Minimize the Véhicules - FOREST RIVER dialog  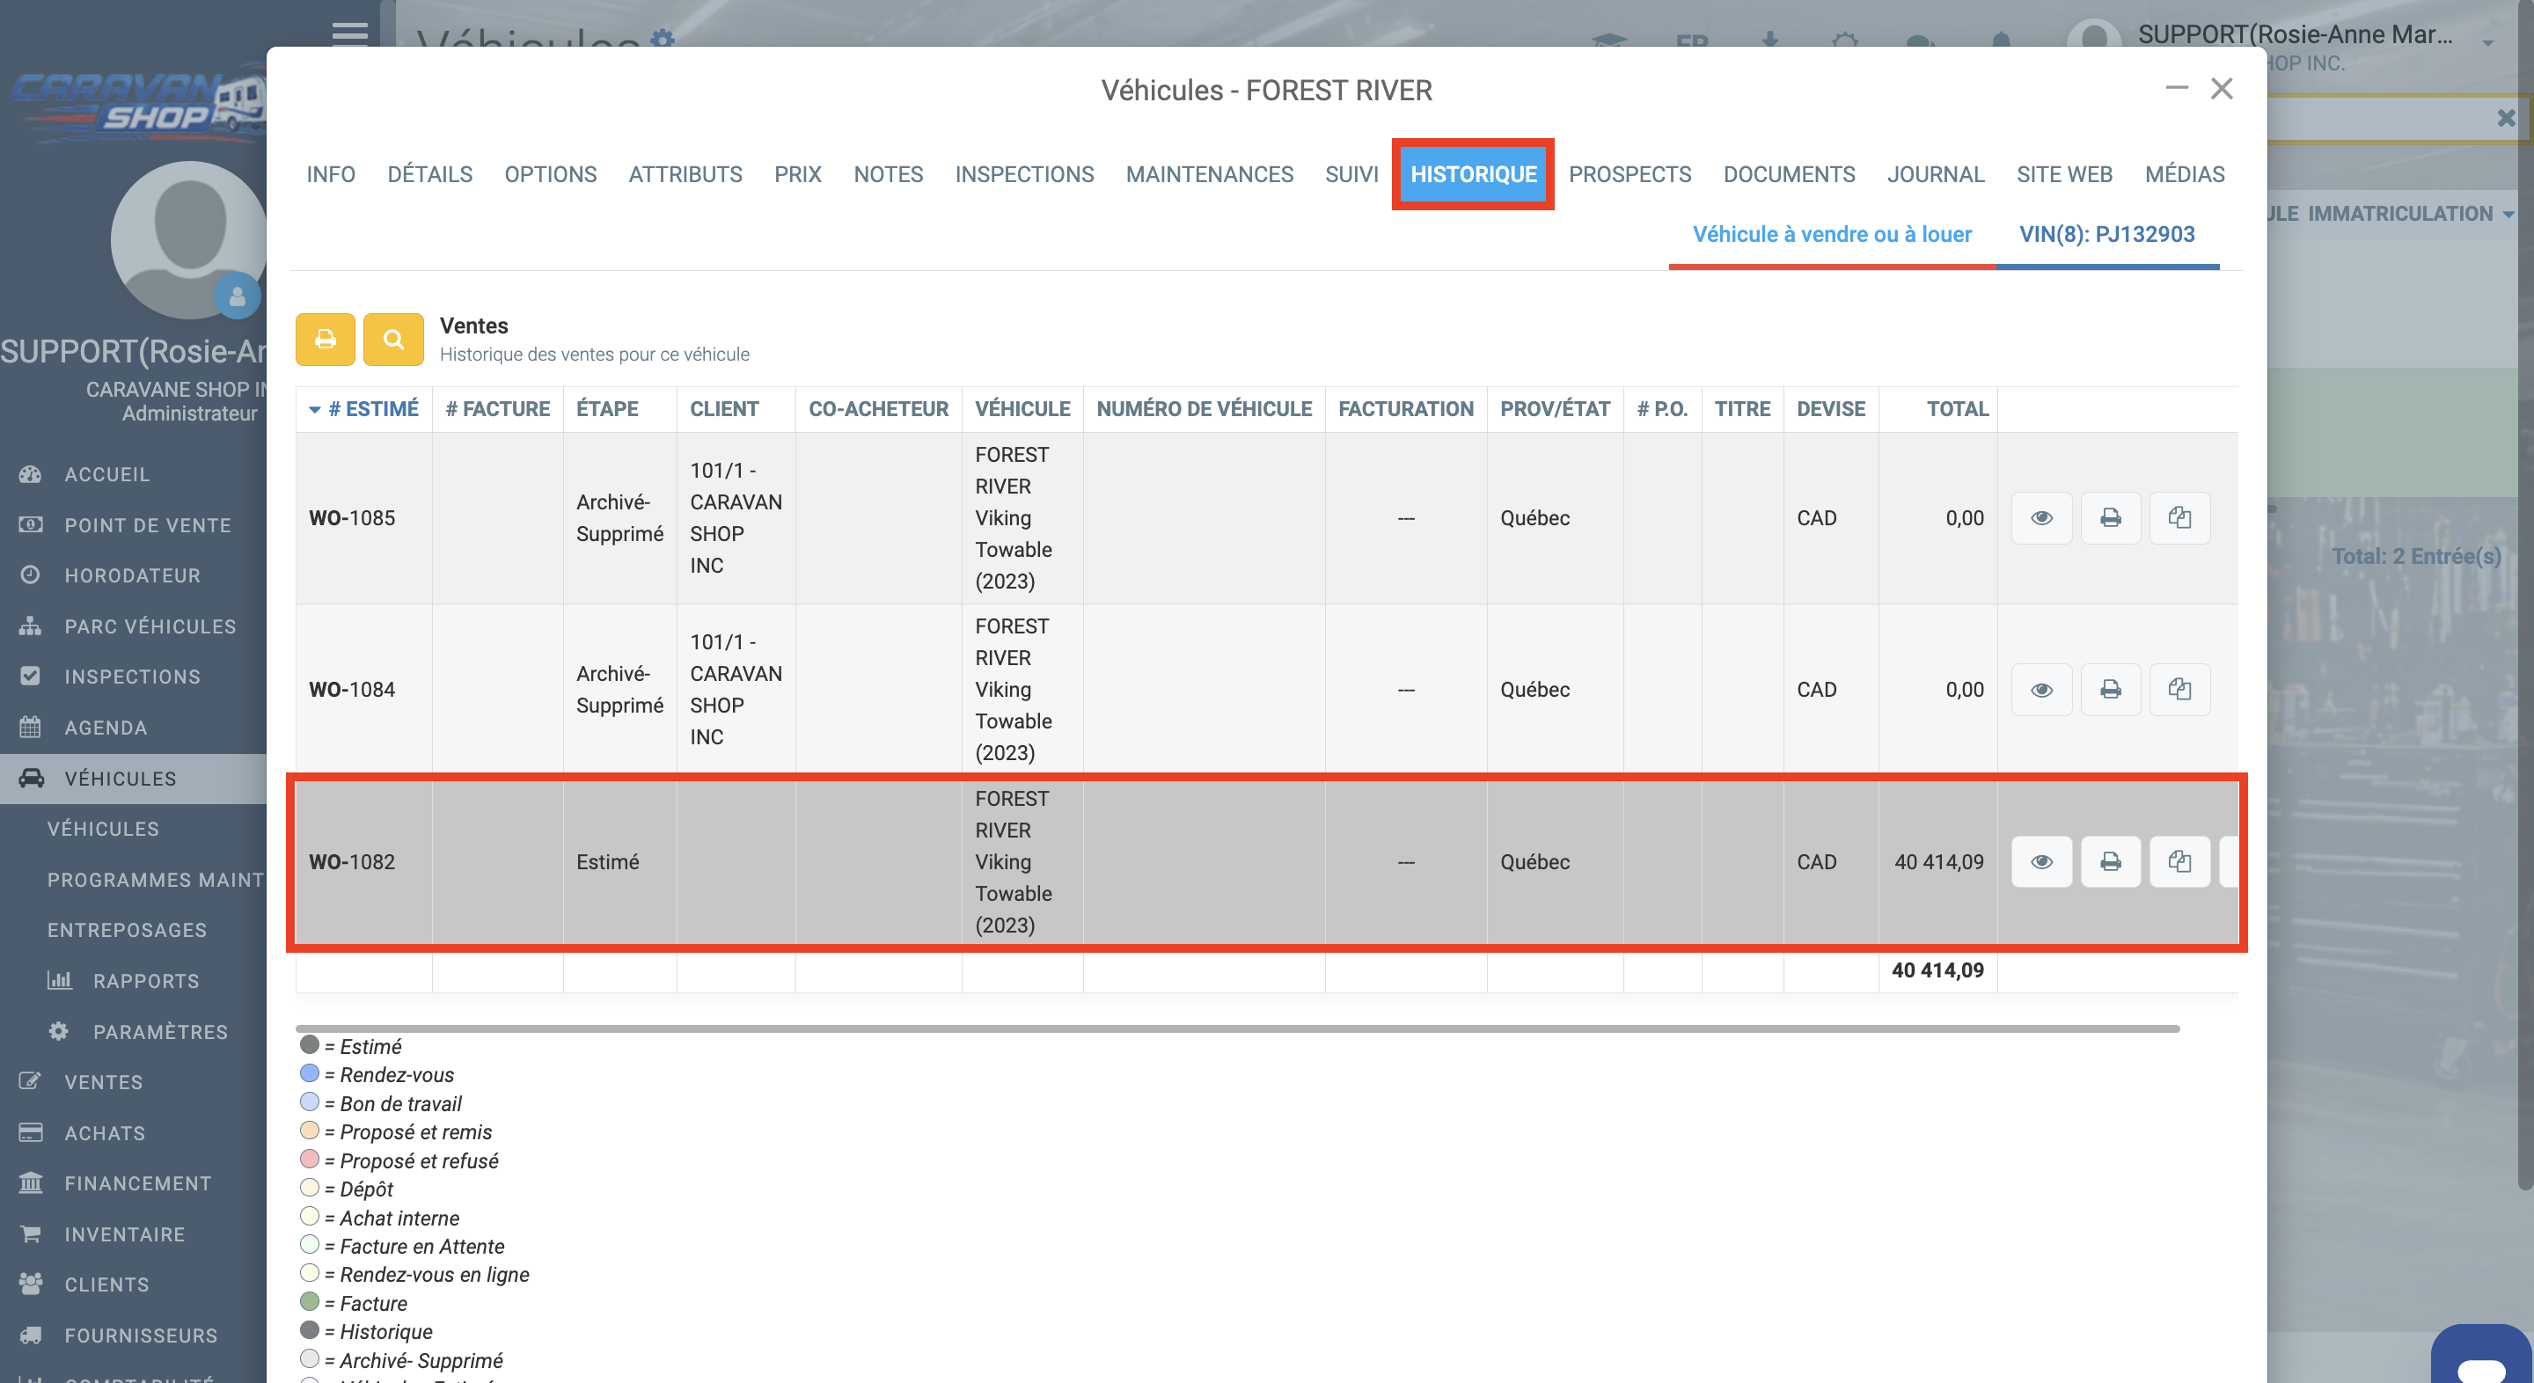2177,89
